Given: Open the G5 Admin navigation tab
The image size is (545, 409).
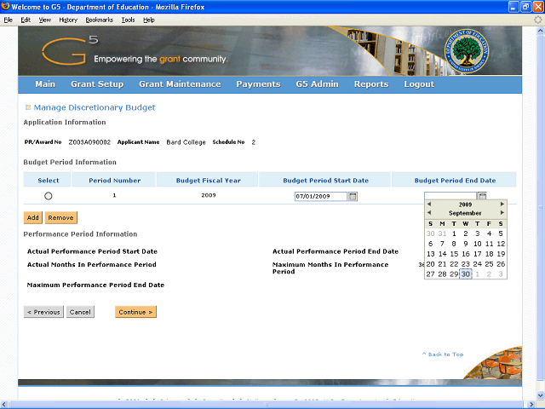Looking at the screenshot, I should point(317,84).
